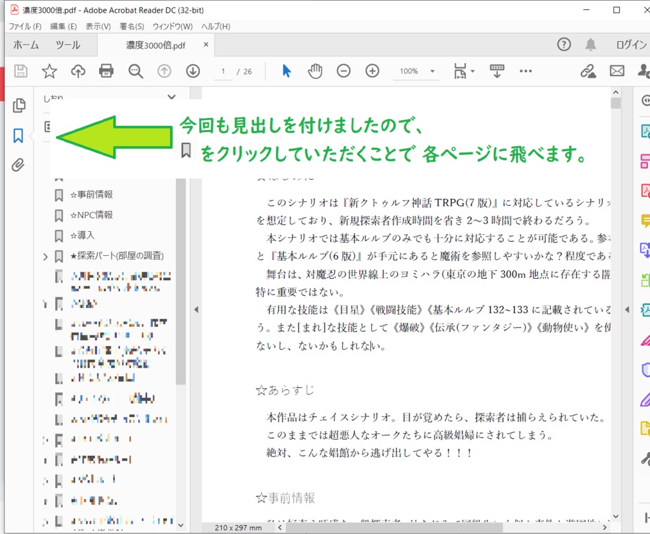Open the ヘルプ(H) menu
The image size is (650, 534).
pyautogui.click(x=216, y=27)
